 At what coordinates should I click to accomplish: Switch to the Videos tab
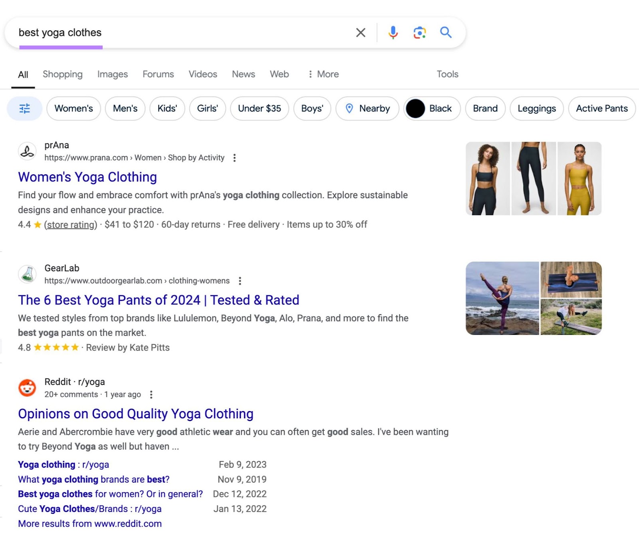tap(203, 74)
